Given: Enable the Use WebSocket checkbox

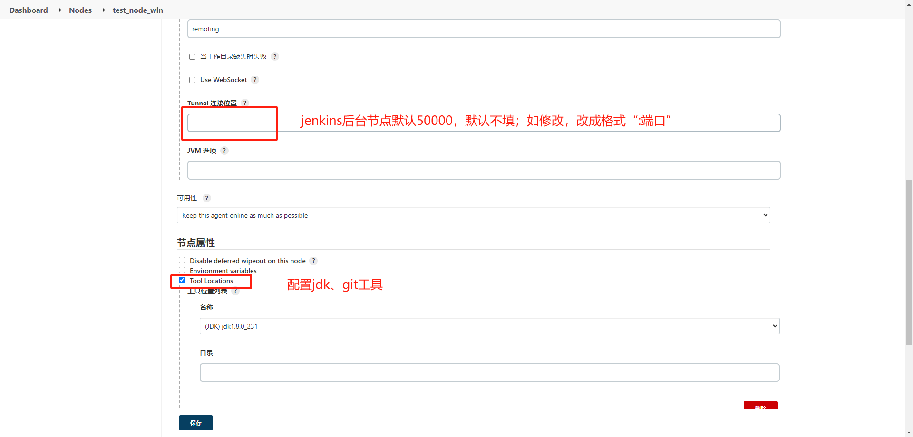Looking at the screenshot, I should pyautogui.click(x=192, y=80).
